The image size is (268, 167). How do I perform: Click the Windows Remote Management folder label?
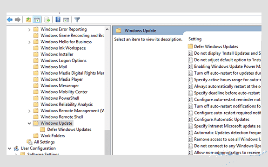click(x=73, y=111)
